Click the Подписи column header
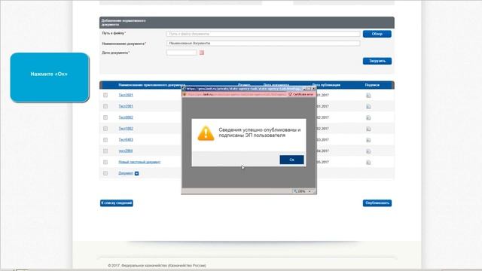This screenshot has width=482, height=271. 372,85
